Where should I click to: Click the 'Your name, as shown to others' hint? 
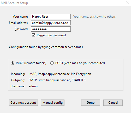[x=94, y=17]
